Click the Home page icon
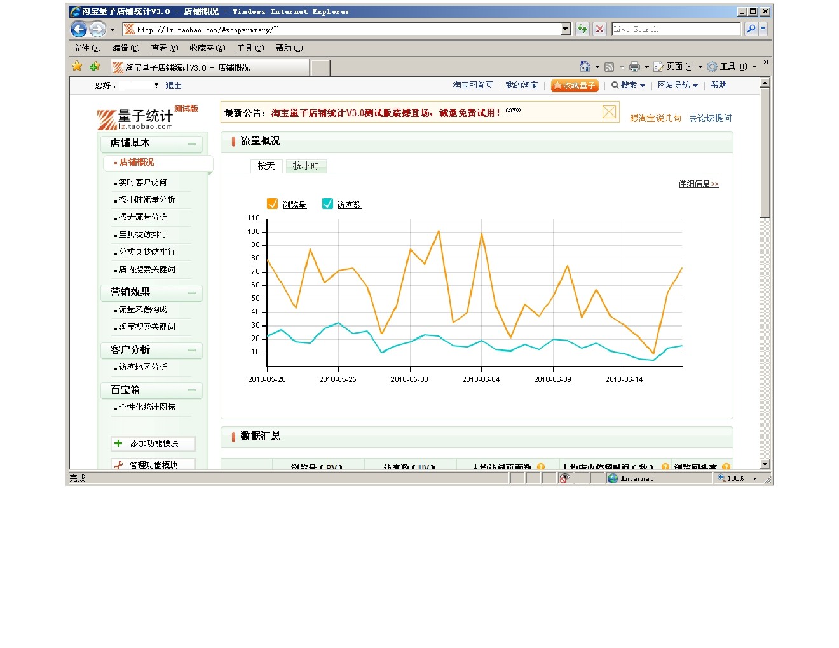The width and height of the screenshot is (839, 648). (x=585, y=67)
